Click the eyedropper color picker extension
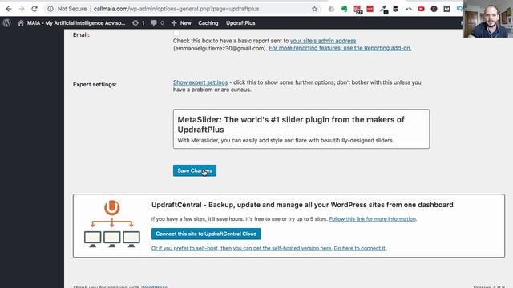The image size is (513, 288). point(384,10)
